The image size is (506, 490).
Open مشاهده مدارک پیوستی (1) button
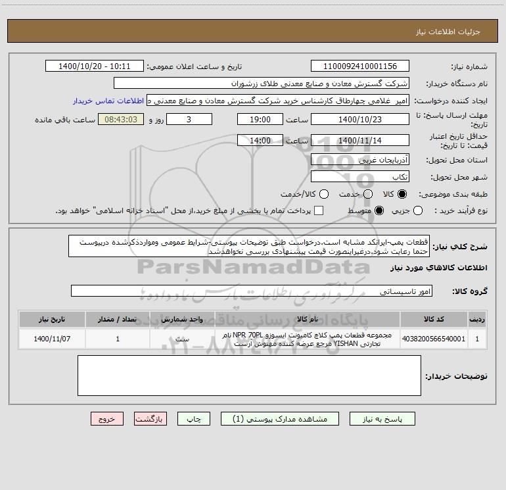[280, 419]
